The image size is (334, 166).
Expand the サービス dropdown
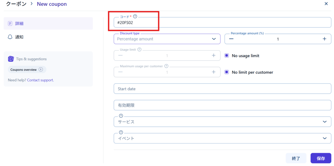point(324,122)
